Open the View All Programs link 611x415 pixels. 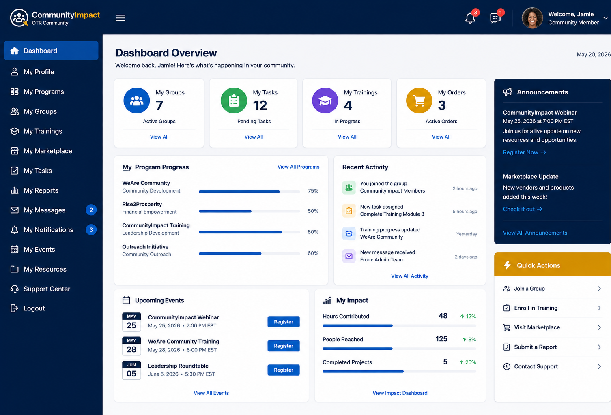[x=298, y=167]
